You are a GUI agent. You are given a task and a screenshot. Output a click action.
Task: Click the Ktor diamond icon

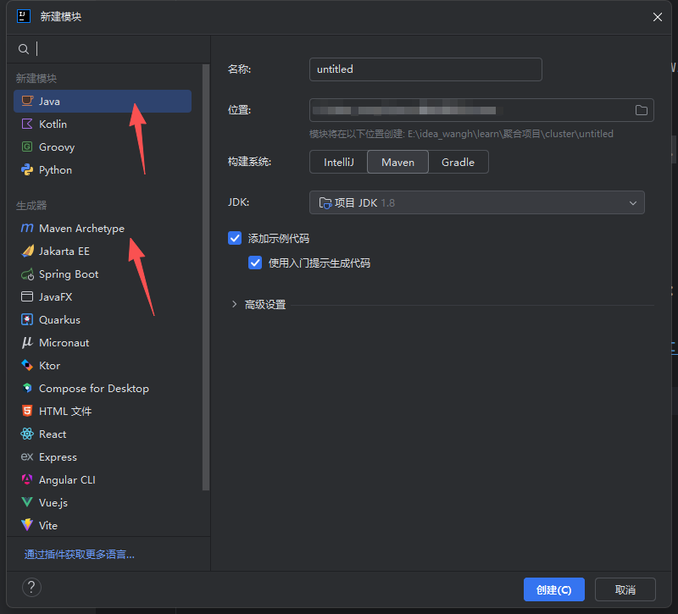27,366
